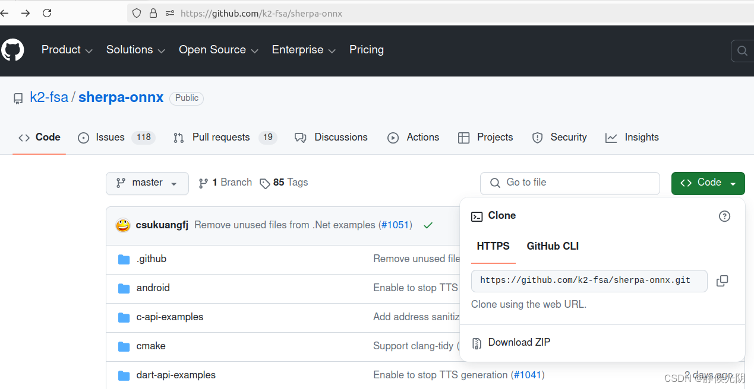Focus the Go to file search box
The height and width of the screenshot is (389, 754).
point(570,183)
